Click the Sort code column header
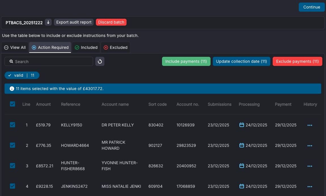 157,104
